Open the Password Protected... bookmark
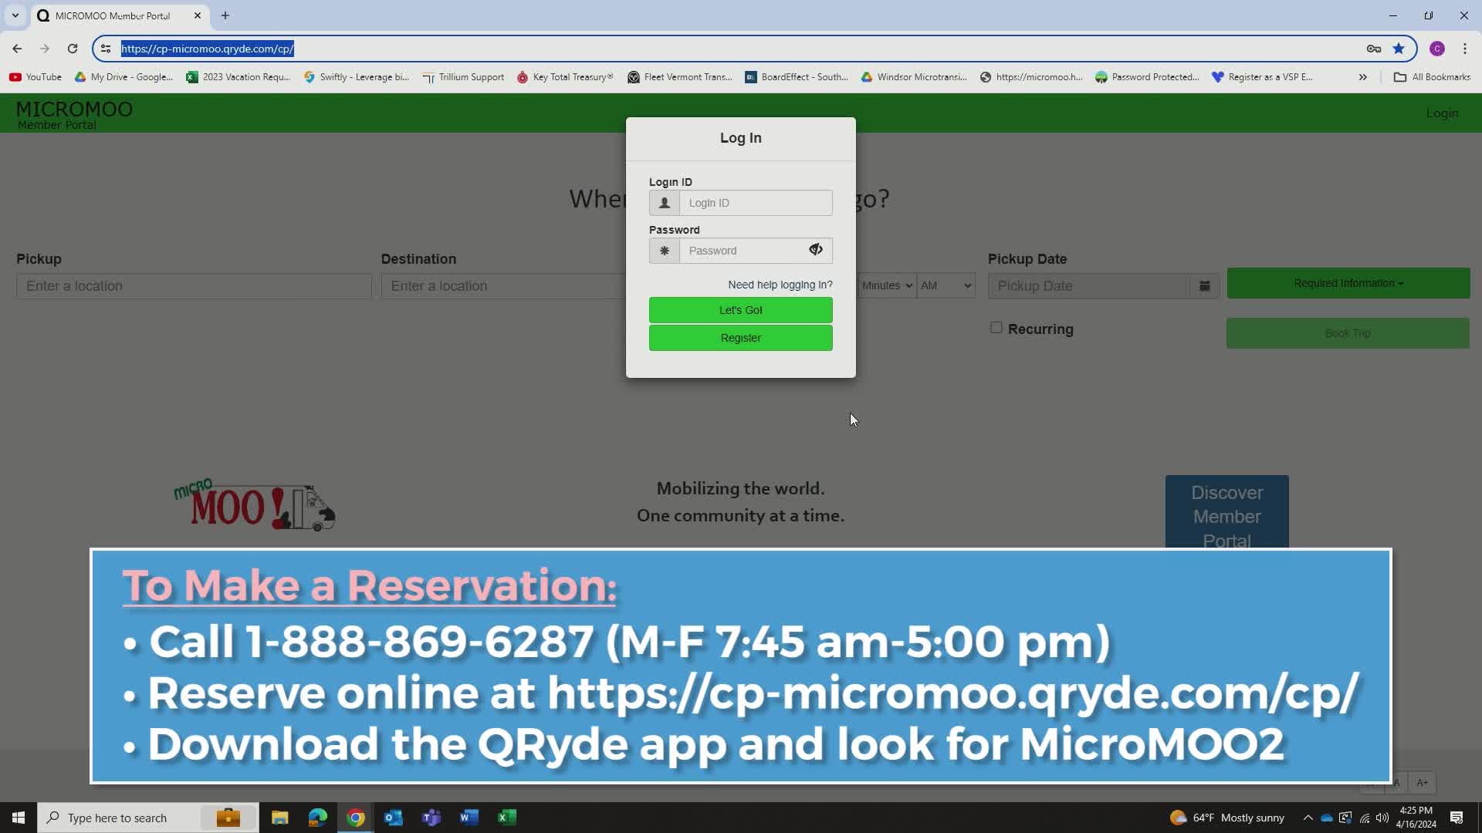This screenshot has height=833, width=1482. (1148, 77)
